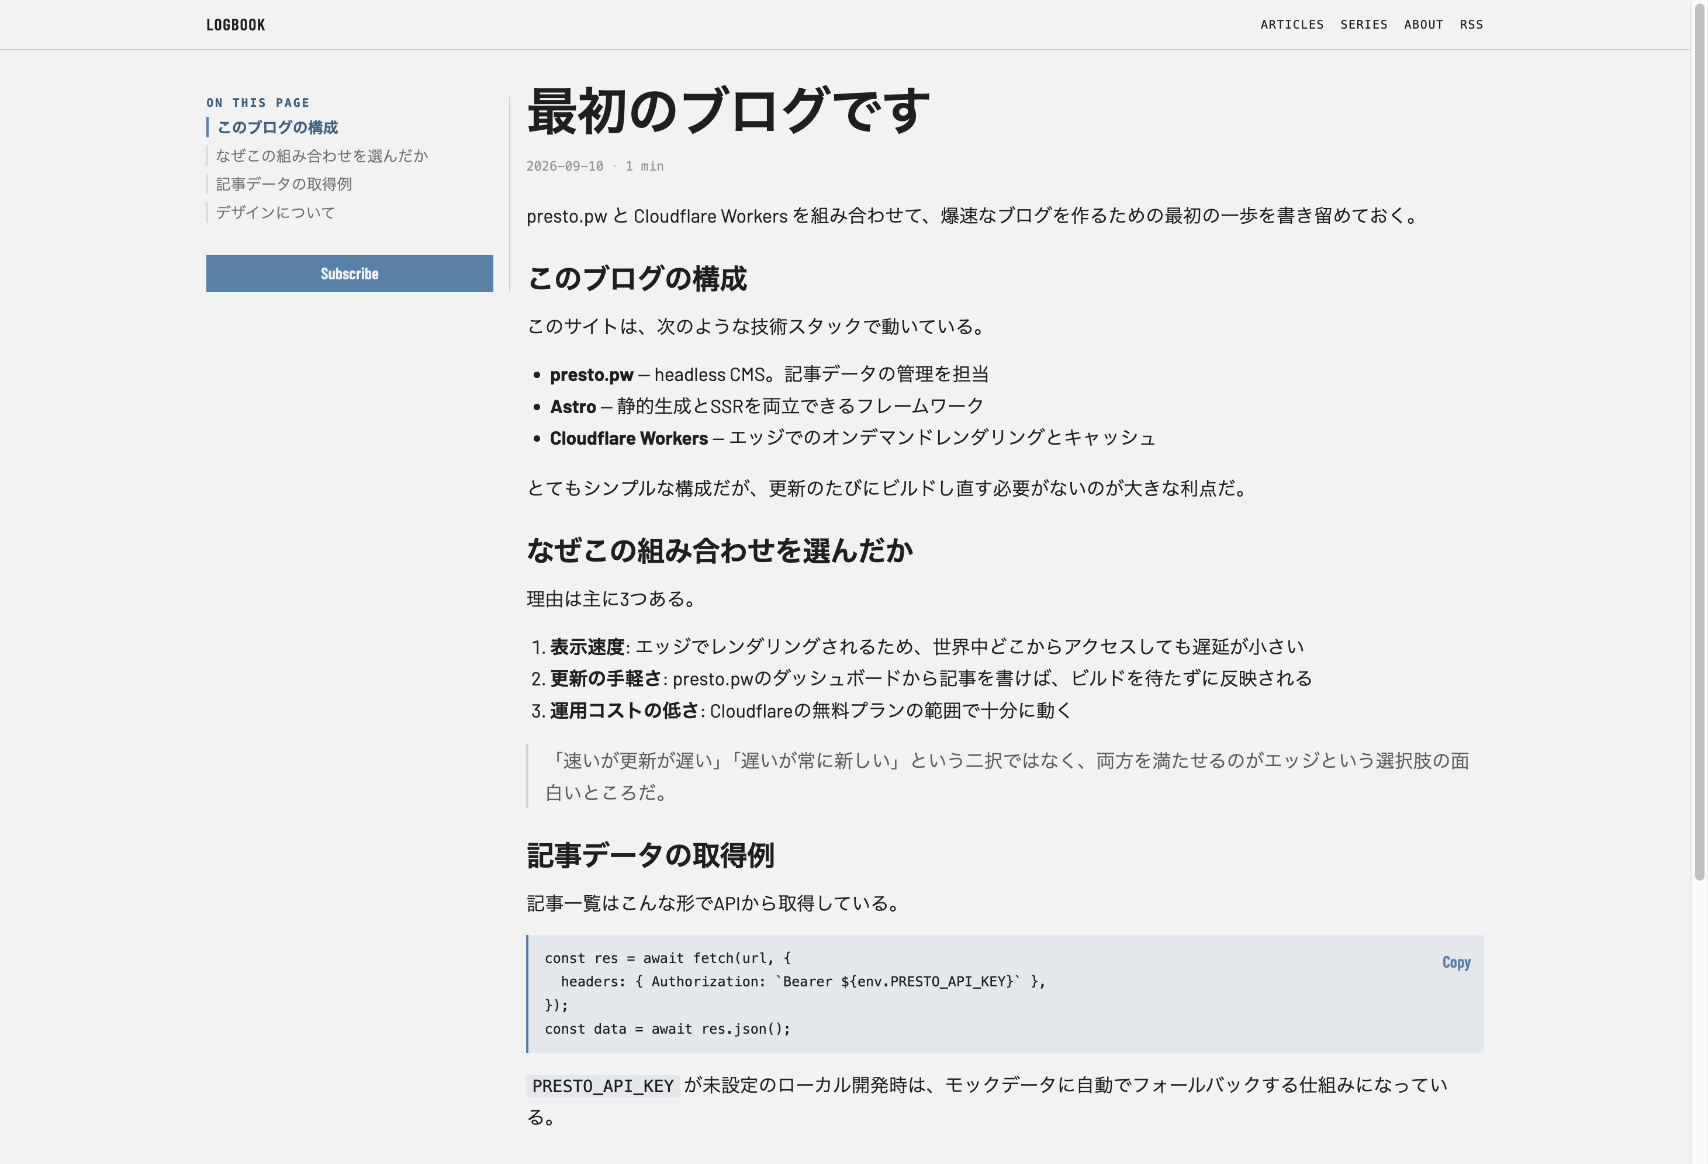
Task: Click the ON THIS PAGE sidebar label
Action: coord(258,103)
